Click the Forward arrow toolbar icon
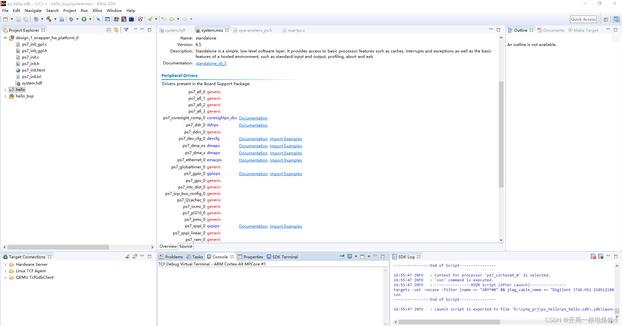622x326 pixels. coord(185,19)
